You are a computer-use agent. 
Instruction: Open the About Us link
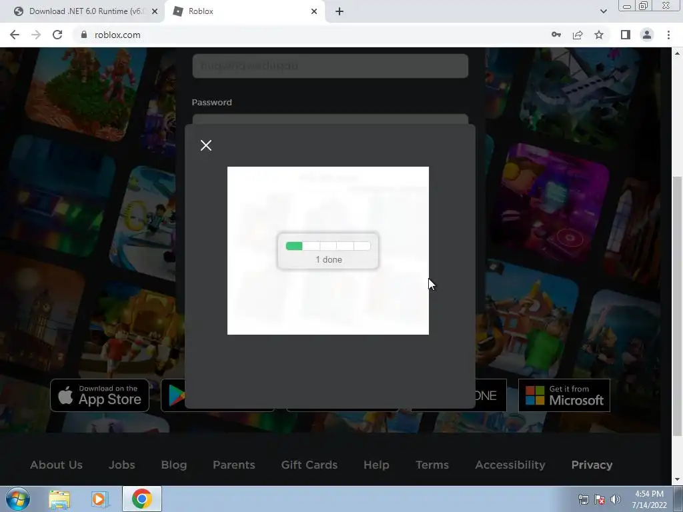point(56,465)
